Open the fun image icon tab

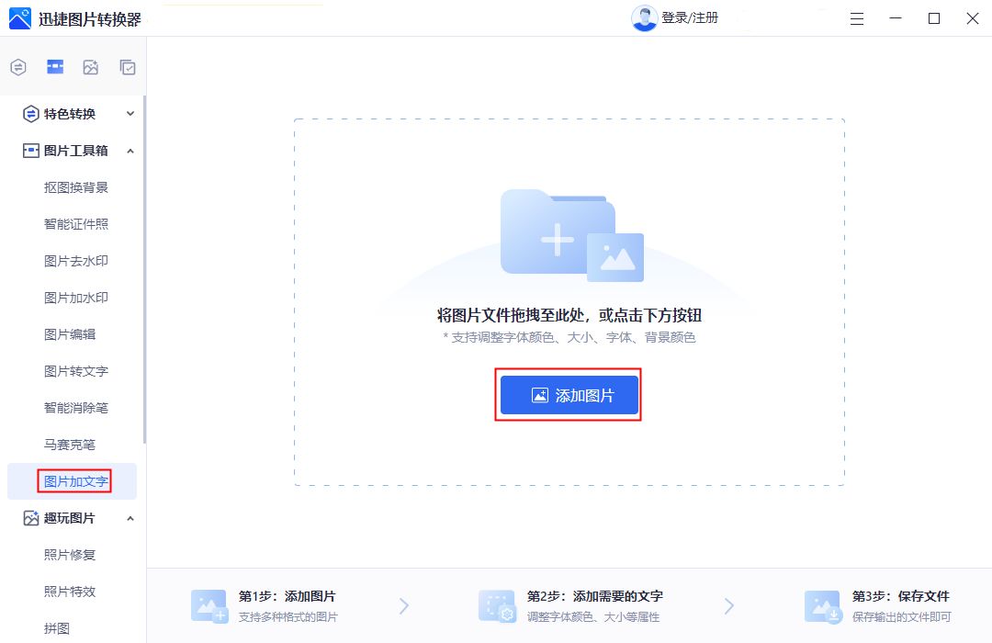[x=90, y=67]
